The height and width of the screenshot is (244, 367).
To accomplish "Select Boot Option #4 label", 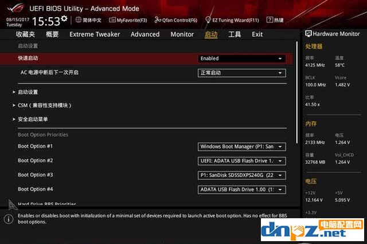I will pos(36,189).
